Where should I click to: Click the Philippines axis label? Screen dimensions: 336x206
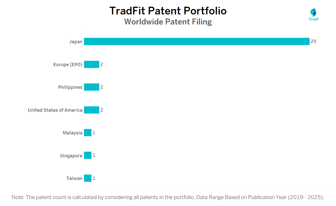(70, 87)
